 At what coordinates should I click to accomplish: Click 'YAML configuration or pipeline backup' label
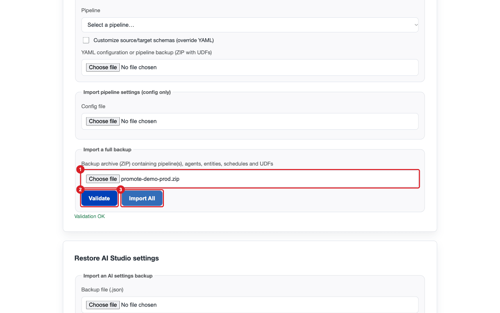click(147, 53)
